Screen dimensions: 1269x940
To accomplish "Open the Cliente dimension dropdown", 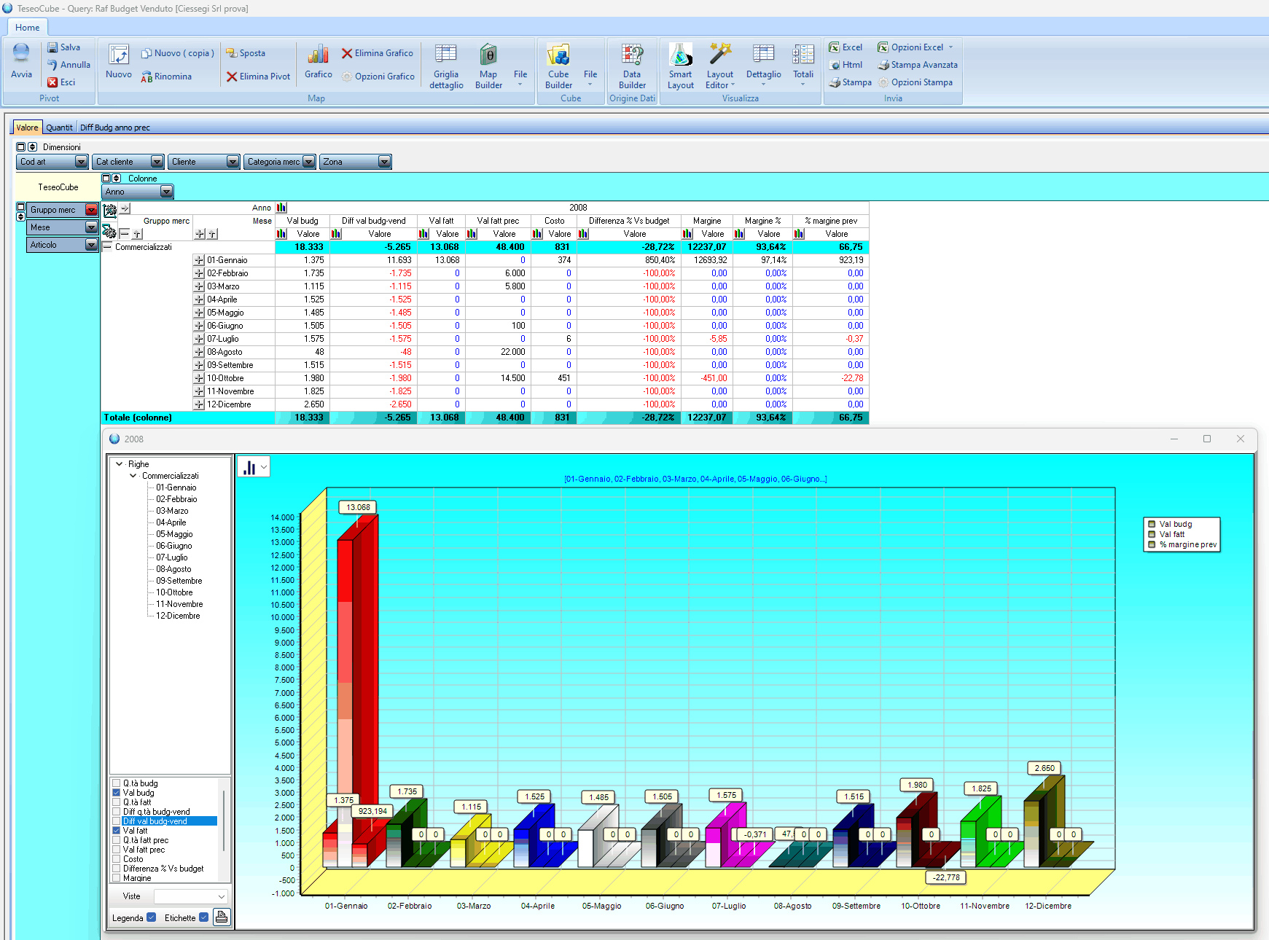I will pos(233,162).
